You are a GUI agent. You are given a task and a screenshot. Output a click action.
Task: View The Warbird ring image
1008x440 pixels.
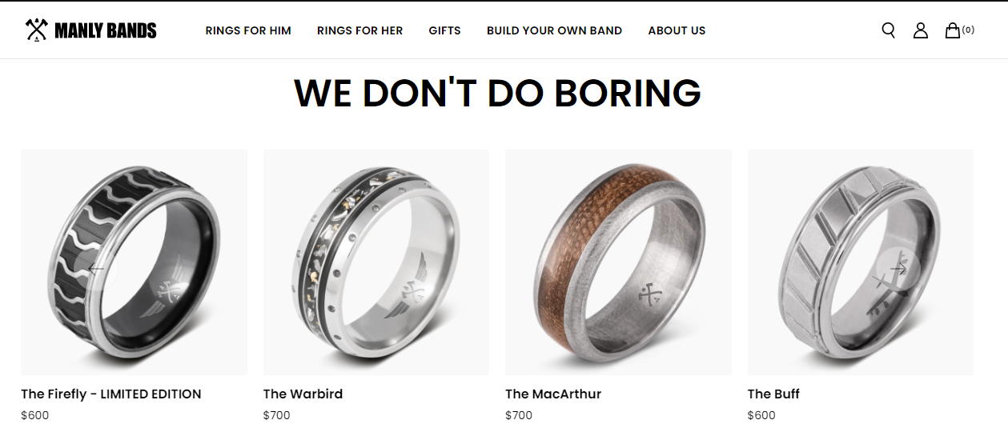376,262
